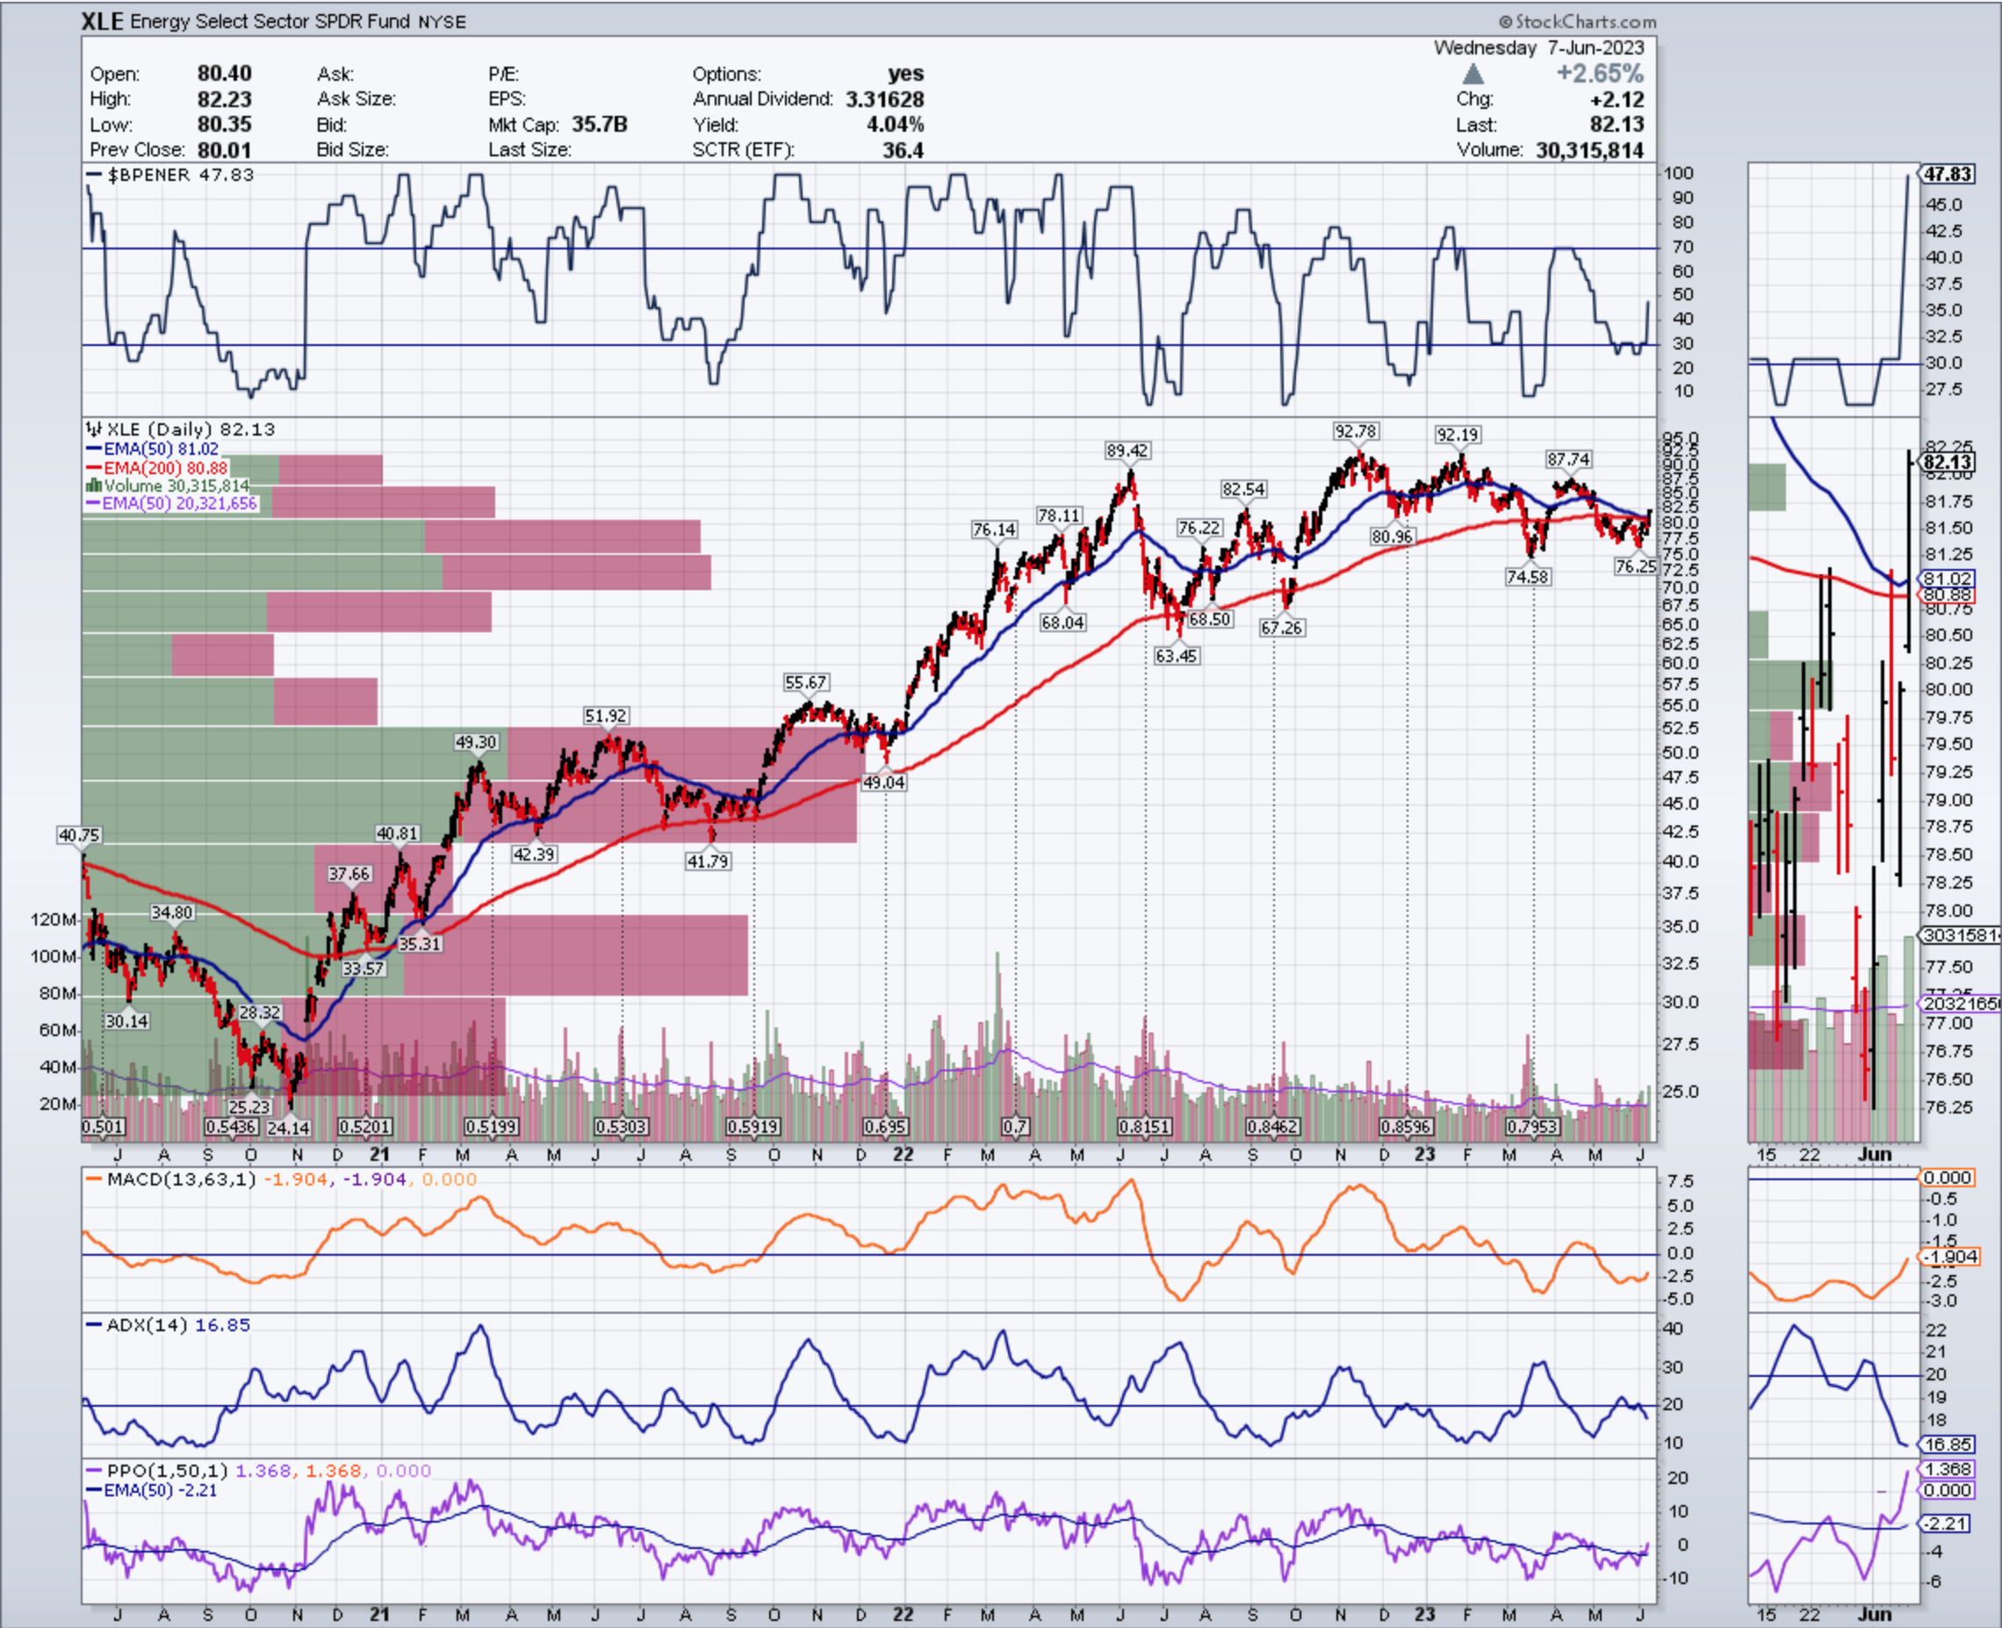Click the volume bars icon in the legend
This screenshot has height=1628, width=2002.
click(x=93, y=486)
